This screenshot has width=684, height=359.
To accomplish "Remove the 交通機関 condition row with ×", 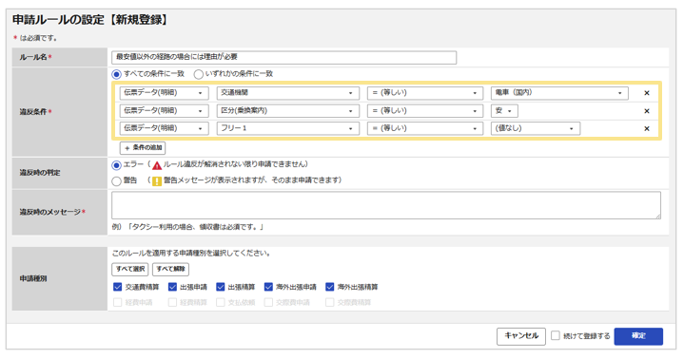I will (x=647, y=93).
